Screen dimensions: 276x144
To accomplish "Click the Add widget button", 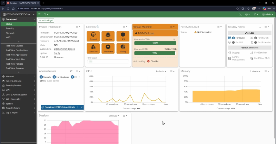I will point(46,21).
